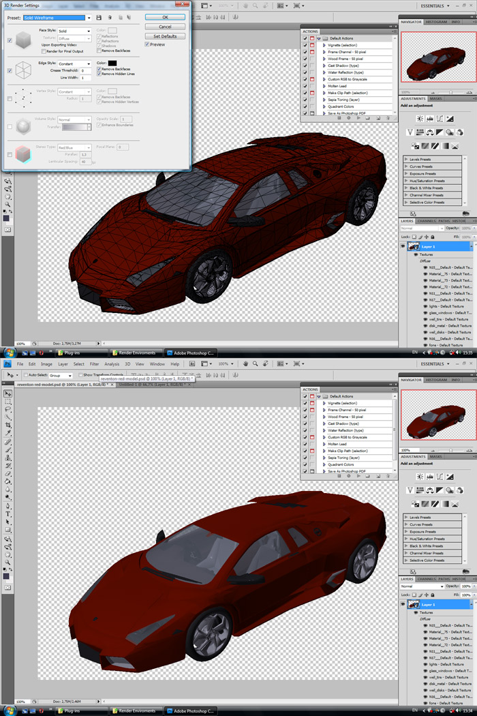Toggle the edge render options checkbox beside wireframe cube
Image resolution: width=477 pixels, height=716 pixels.
(10, 71)
